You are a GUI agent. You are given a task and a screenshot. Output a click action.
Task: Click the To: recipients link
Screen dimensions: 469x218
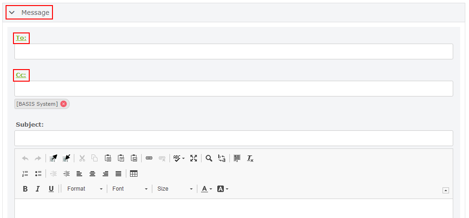click(x=21, y=38)
